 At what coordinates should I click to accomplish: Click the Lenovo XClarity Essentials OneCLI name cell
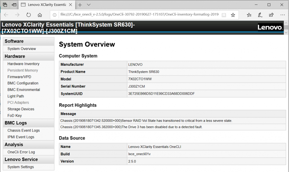[x=206, y=147]
